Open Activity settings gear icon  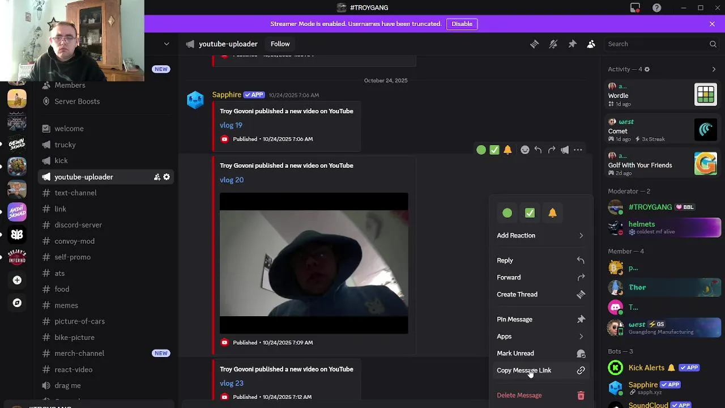(x=647, y=69)
